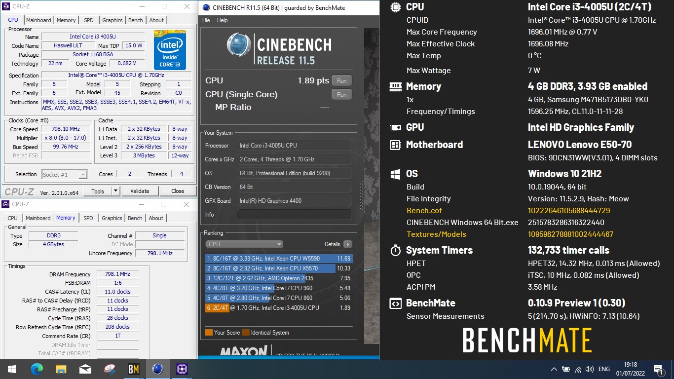Screen dimensions: 674x379
Task: Click the network tray icon
Action: tap(578, 369)
